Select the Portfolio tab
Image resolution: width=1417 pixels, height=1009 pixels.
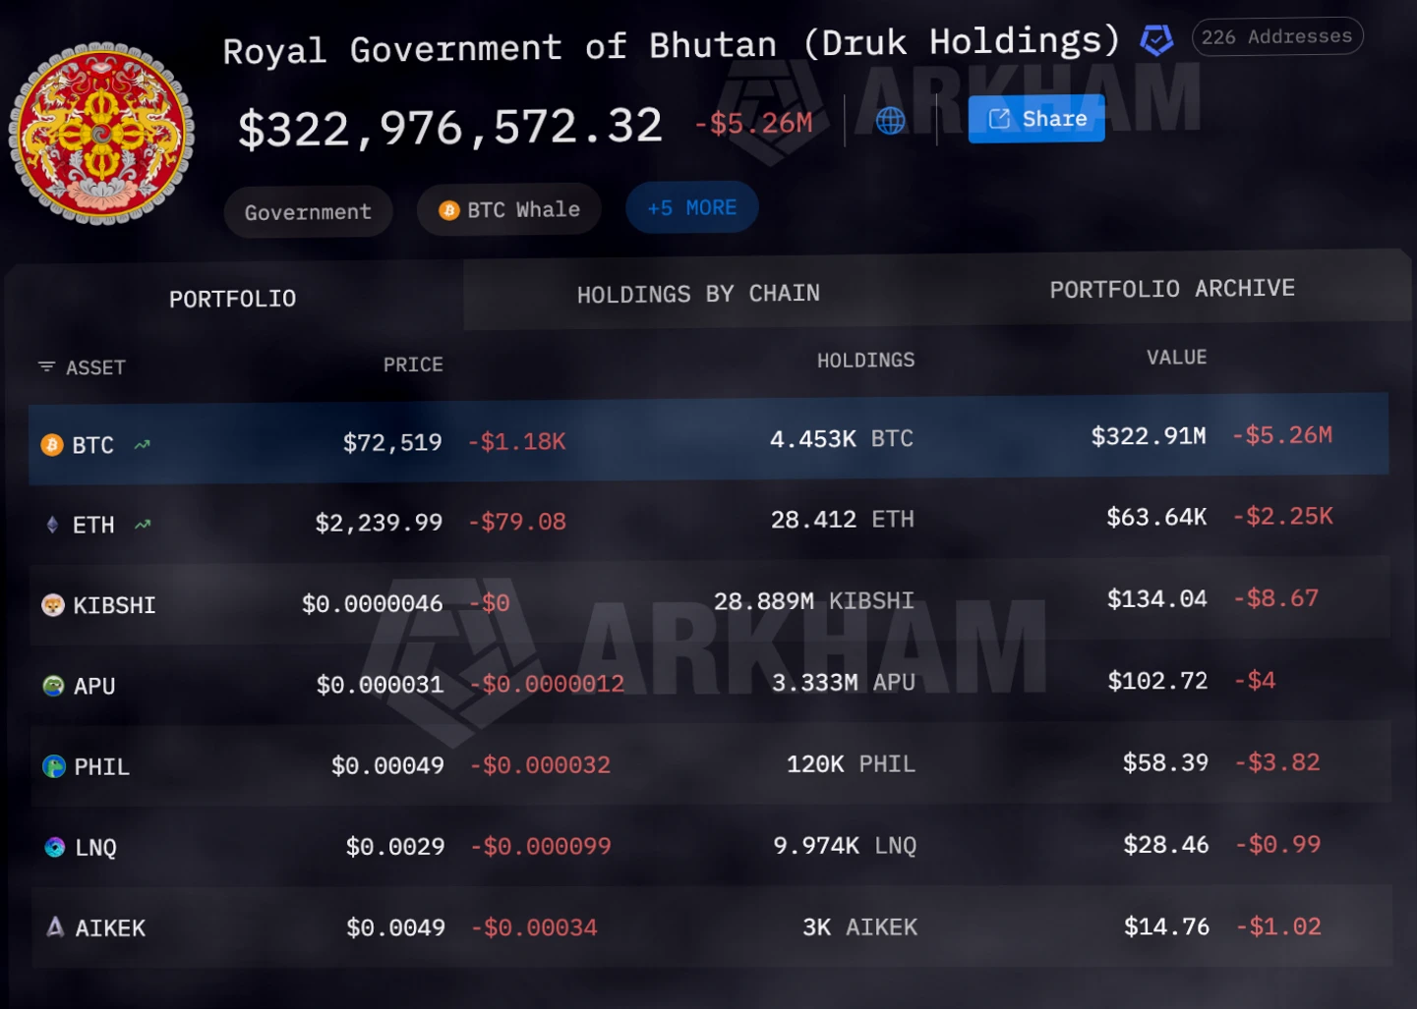tap(233, 299)
